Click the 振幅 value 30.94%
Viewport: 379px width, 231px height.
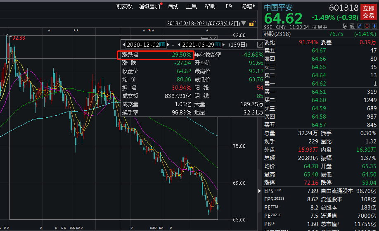[x=181, y=88]
